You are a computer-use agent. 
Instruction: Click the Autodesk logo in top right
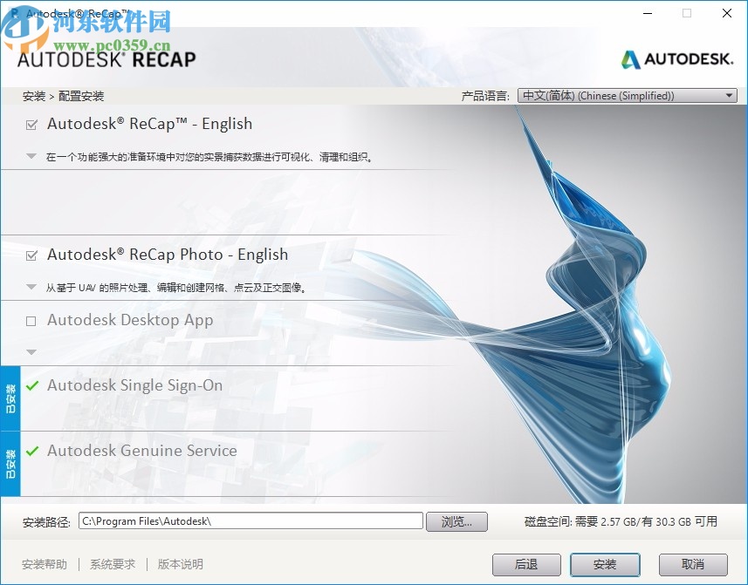click(x=677, y=61)
